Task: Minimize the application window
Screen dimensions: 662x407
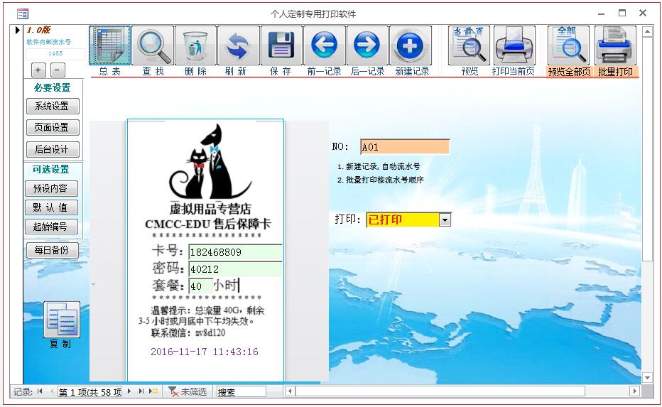Action: pos(601,13)
